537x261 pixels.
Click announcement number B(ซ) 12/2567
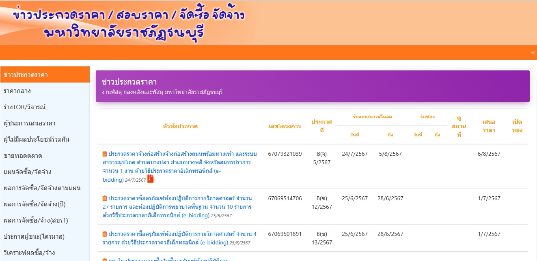(x=322, y=203)
